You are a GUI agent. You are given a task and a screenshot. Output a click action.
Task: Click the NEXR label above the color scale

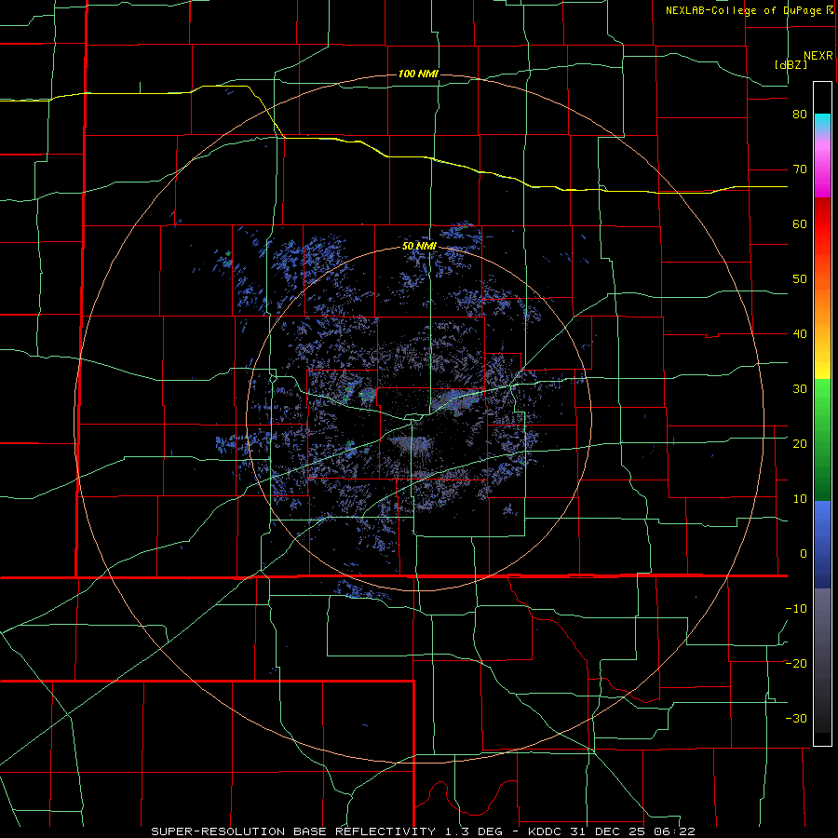[x=818, y=56]
